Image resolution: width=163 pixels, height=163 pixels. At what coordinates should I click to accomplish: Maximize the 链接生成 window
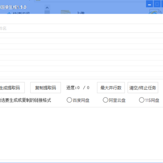pyautogui.click(x=157, y=4)
